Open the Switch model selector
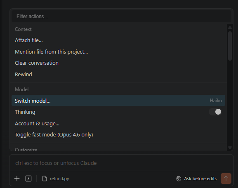 118,101
